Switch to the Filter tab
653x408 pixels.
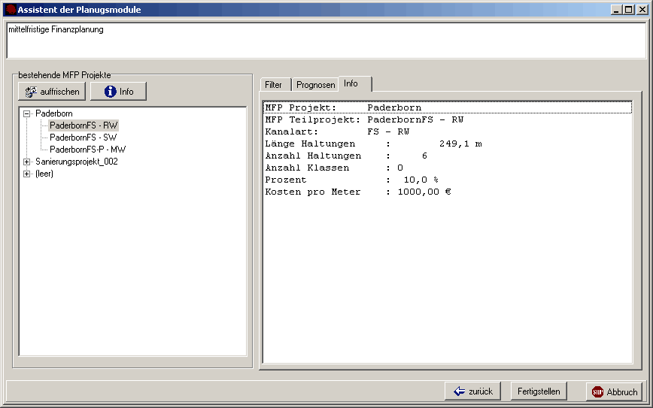tap(273, 85)
